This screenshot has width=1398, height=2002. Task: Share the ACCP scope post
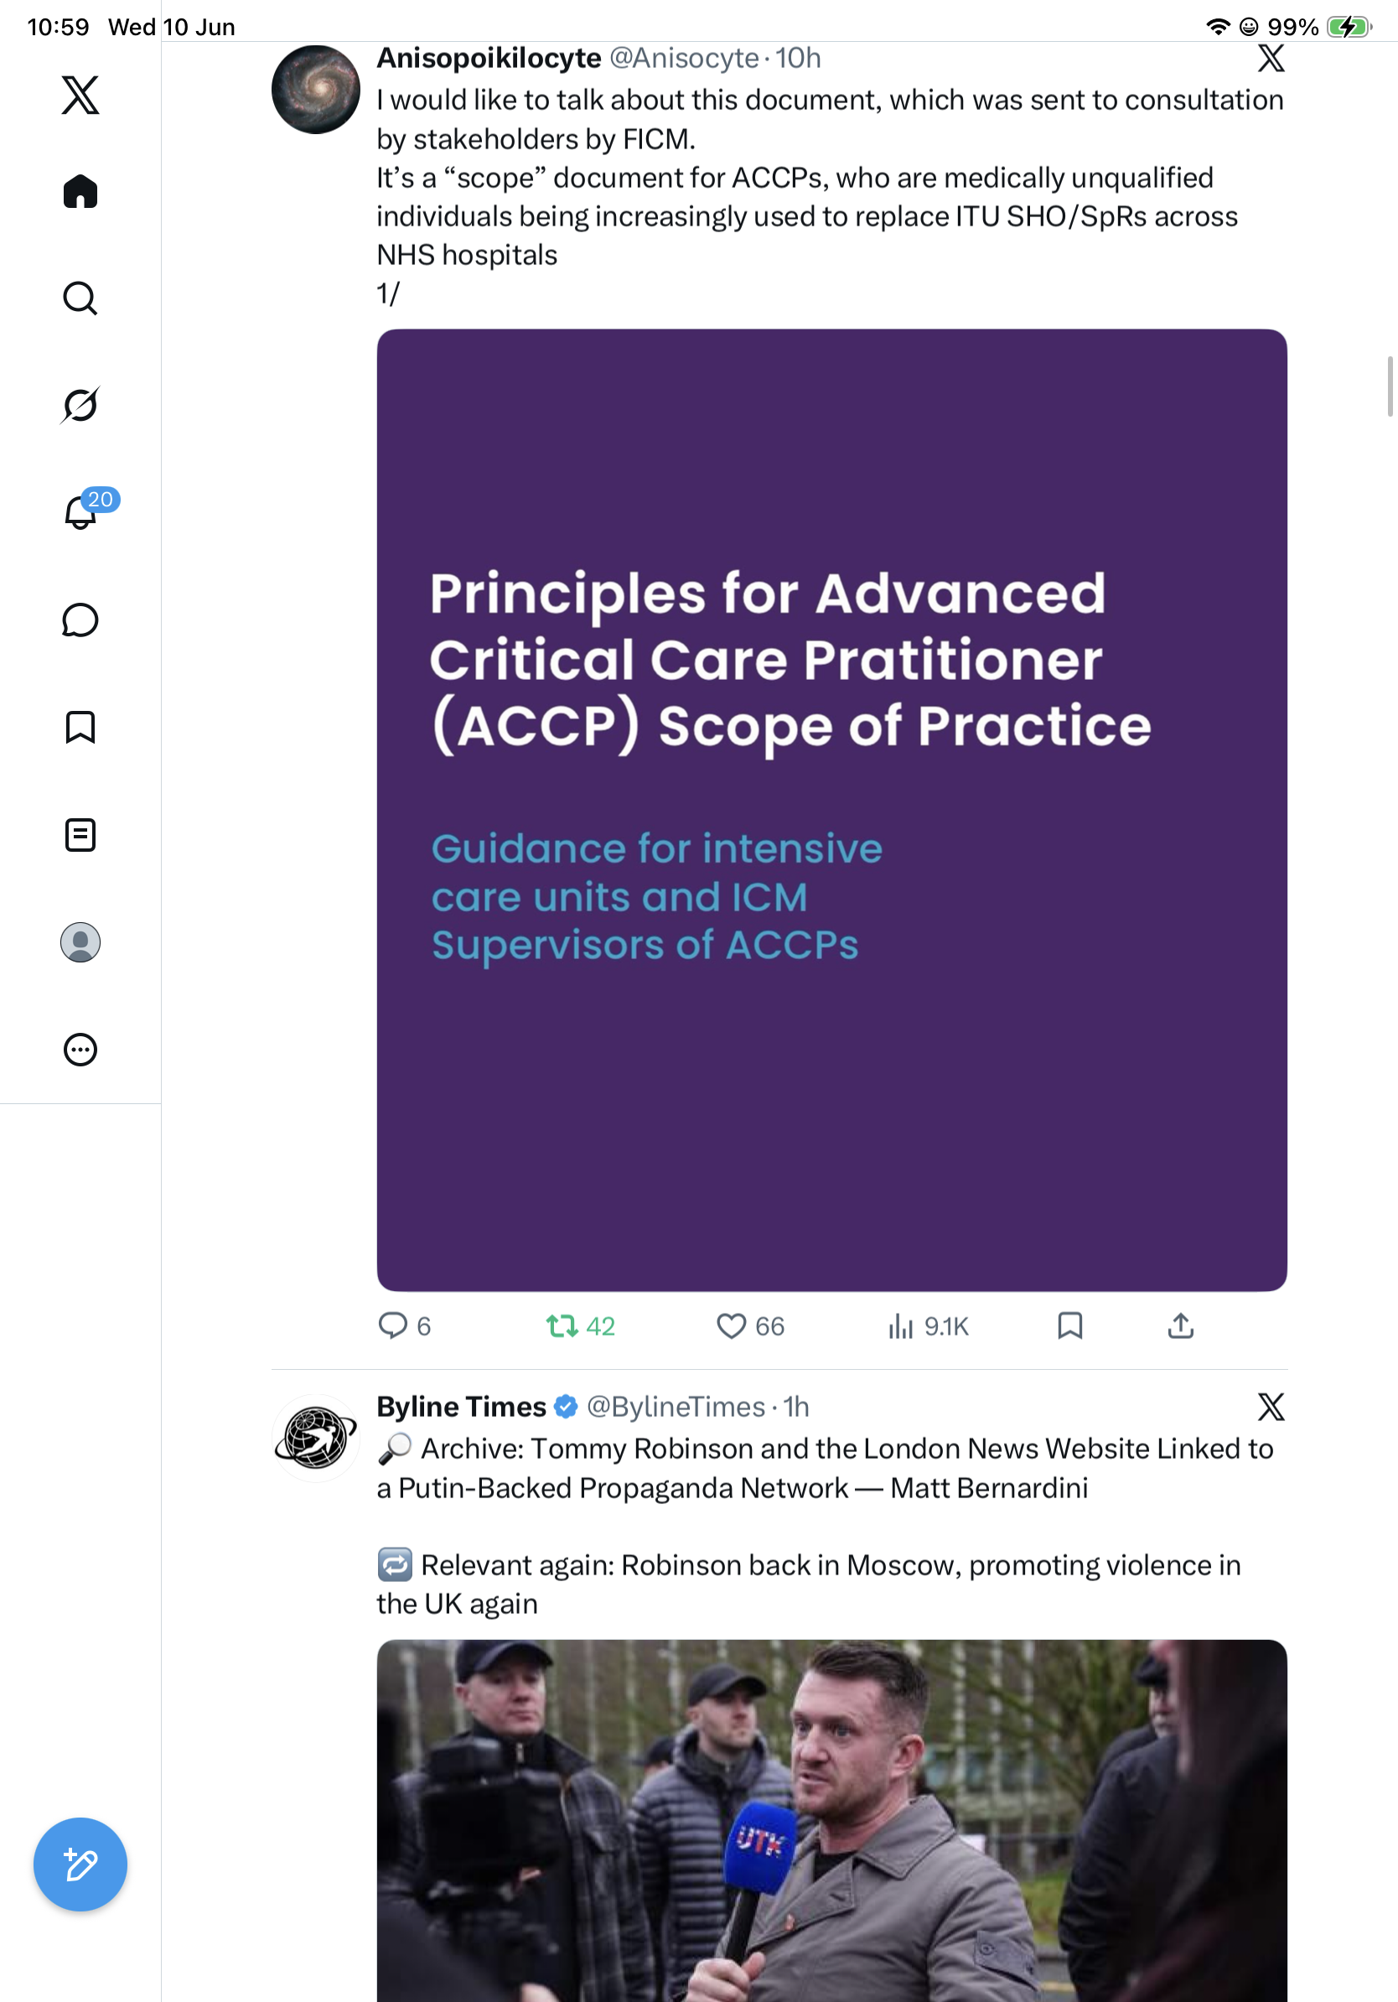tap(1180, 1326)
